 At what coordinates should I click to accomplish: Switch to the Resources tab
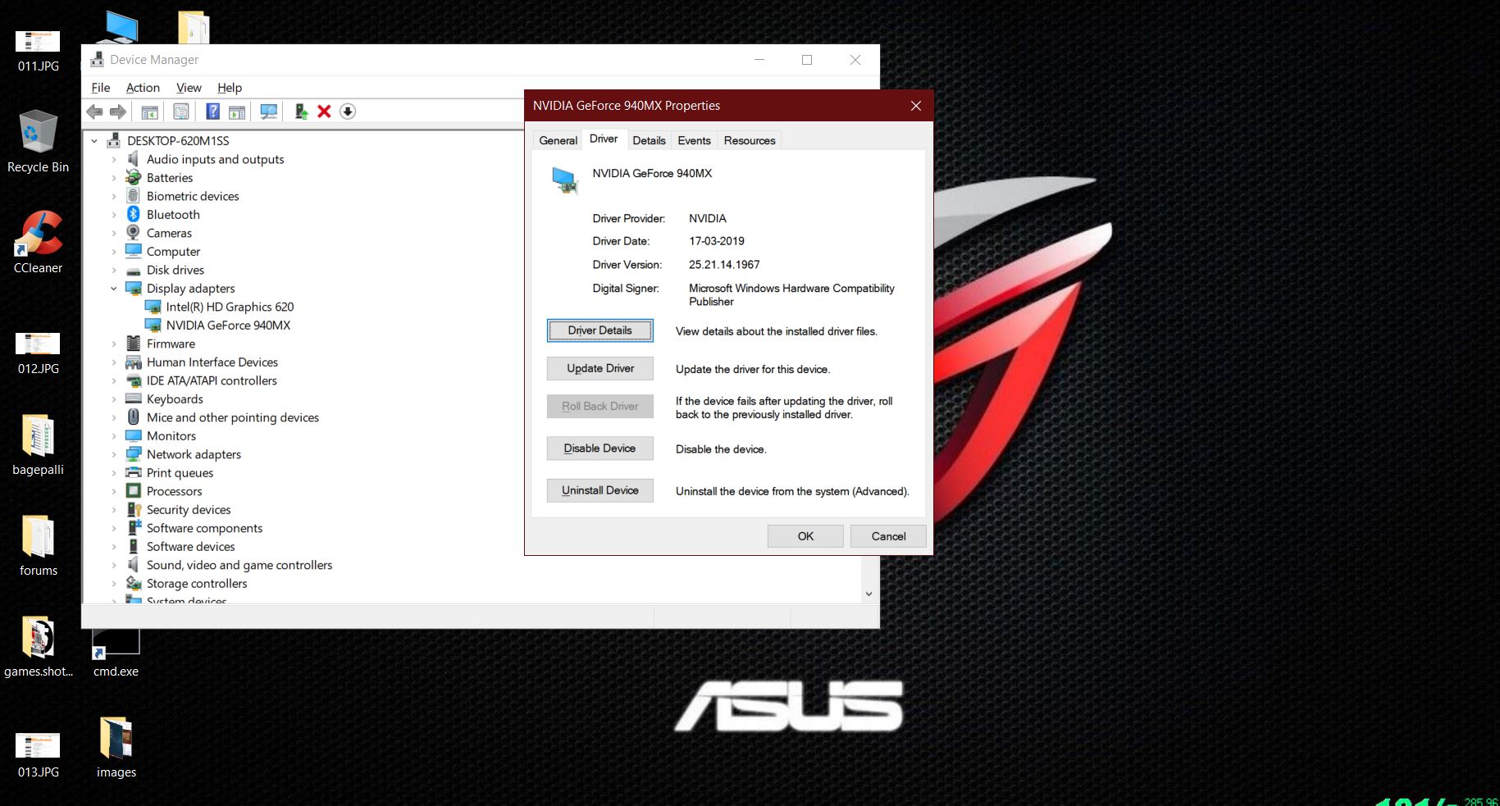[750, 140]
